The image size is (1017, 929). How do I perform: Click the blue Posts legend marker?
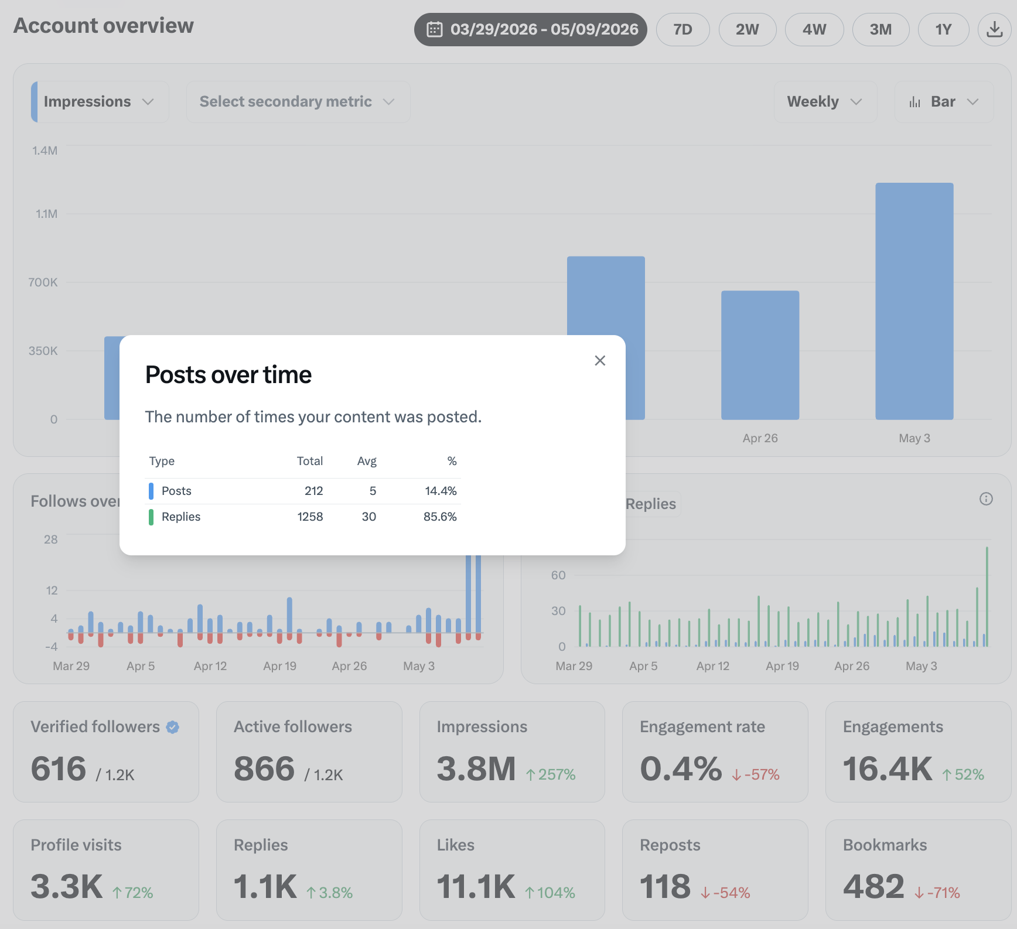pos(151,491)
